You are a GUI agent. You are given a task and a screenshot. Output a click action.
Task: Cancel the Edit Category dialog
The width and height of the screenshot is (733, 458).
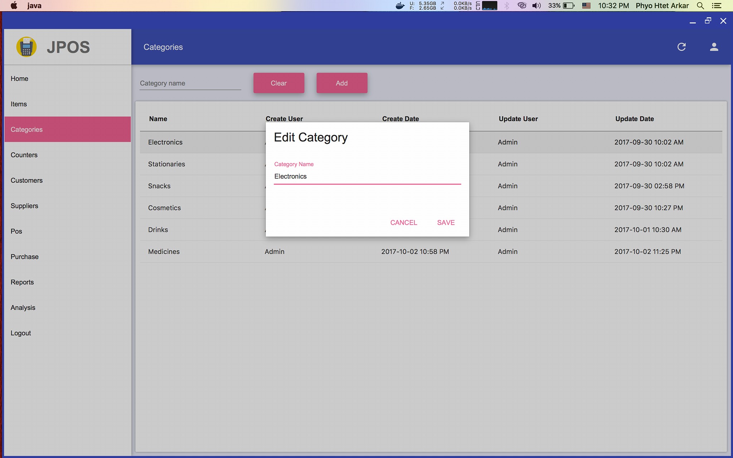[x=403, y=223]
